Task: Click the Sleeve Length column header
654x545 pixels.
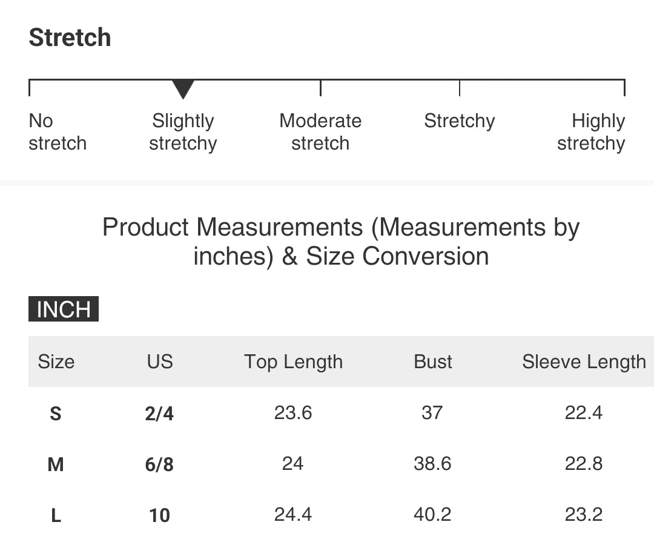Action: (x=584, y=362)
